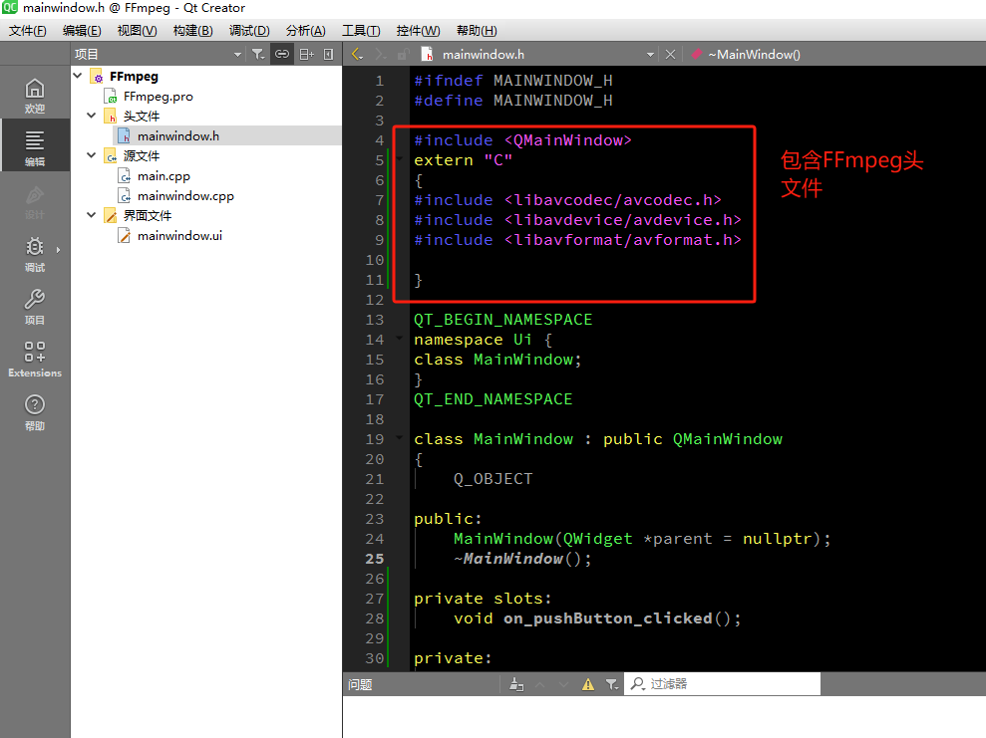
Task: Collapse the 头文件 folder
Action: click(92, 116)
